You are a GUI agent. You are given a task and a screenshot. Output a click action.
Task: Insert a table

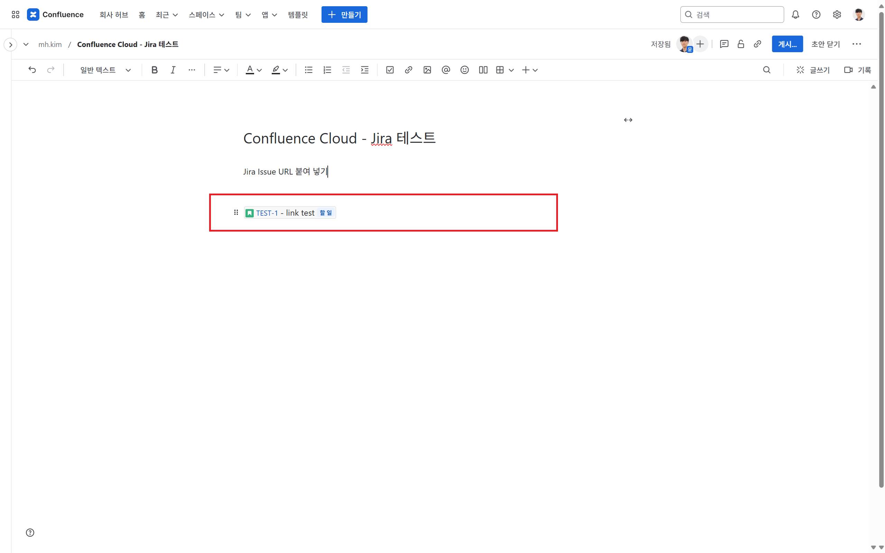pyautogui.click(x=500, y=70)
